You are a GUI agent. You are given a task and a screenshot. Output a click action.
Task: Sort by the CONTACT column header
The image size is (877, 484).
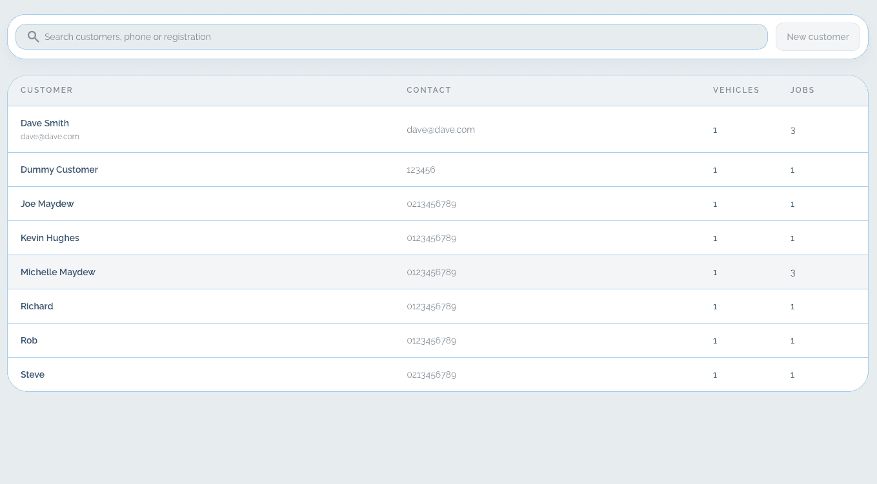click(x=428, y=90)
